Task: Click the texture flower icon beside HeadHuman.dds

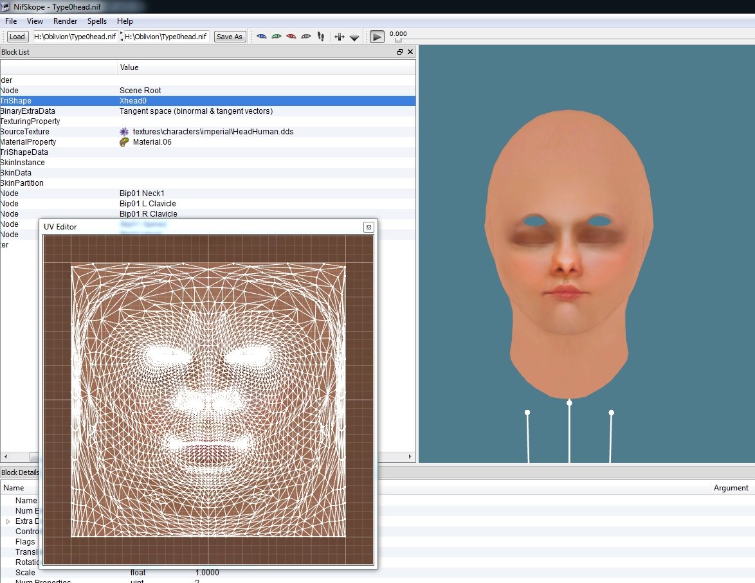Action: tap(124, 131)
